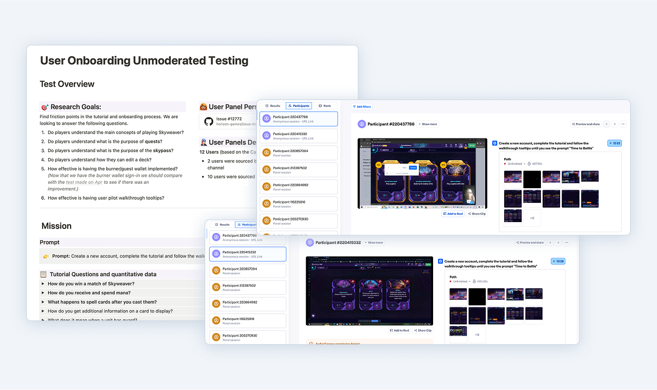Screen dimensions: 657x390
Task: Open the Results tab in upper window
Action: (x=273, y=106)
